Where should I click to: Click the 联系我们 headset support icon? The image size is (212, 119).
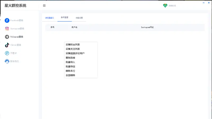click(7, 61)
